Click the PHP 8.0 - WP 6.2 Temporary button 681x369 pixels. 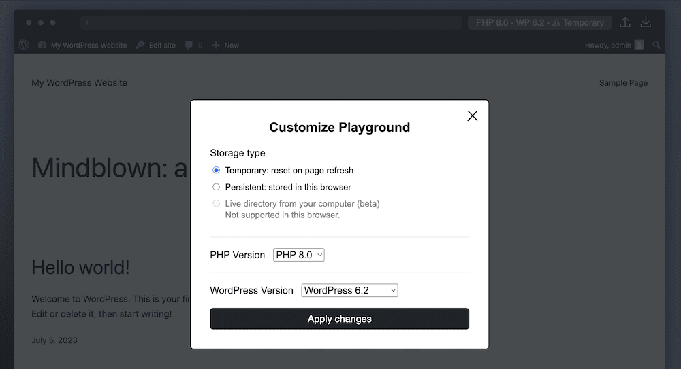point(540,22)
